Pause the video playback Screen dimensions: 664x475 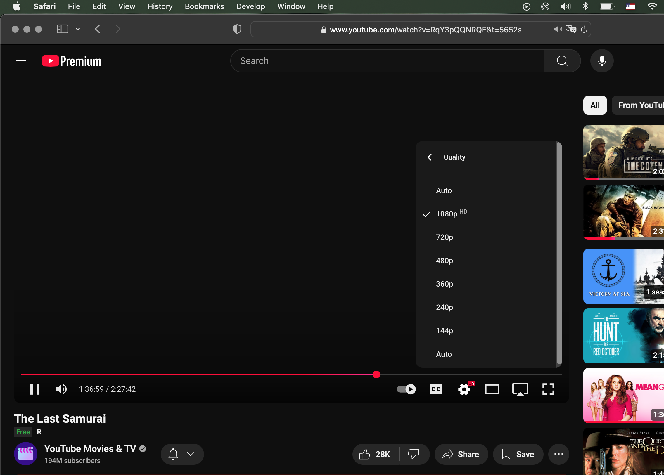35,389
